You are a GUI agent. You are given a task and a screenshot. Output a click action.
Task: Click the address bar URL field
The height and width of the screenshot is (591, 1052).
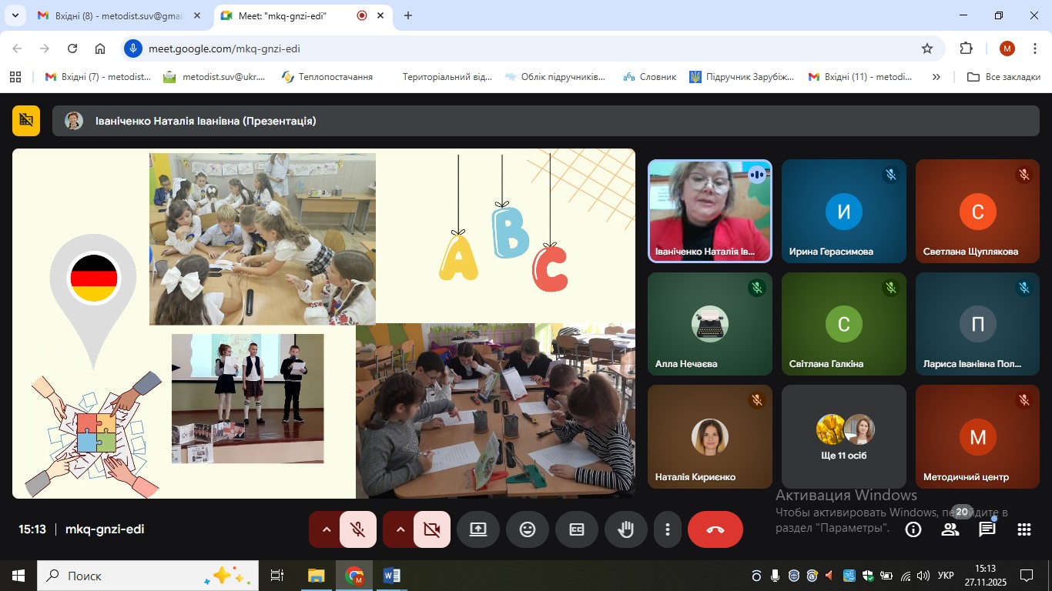click(524, 48)
